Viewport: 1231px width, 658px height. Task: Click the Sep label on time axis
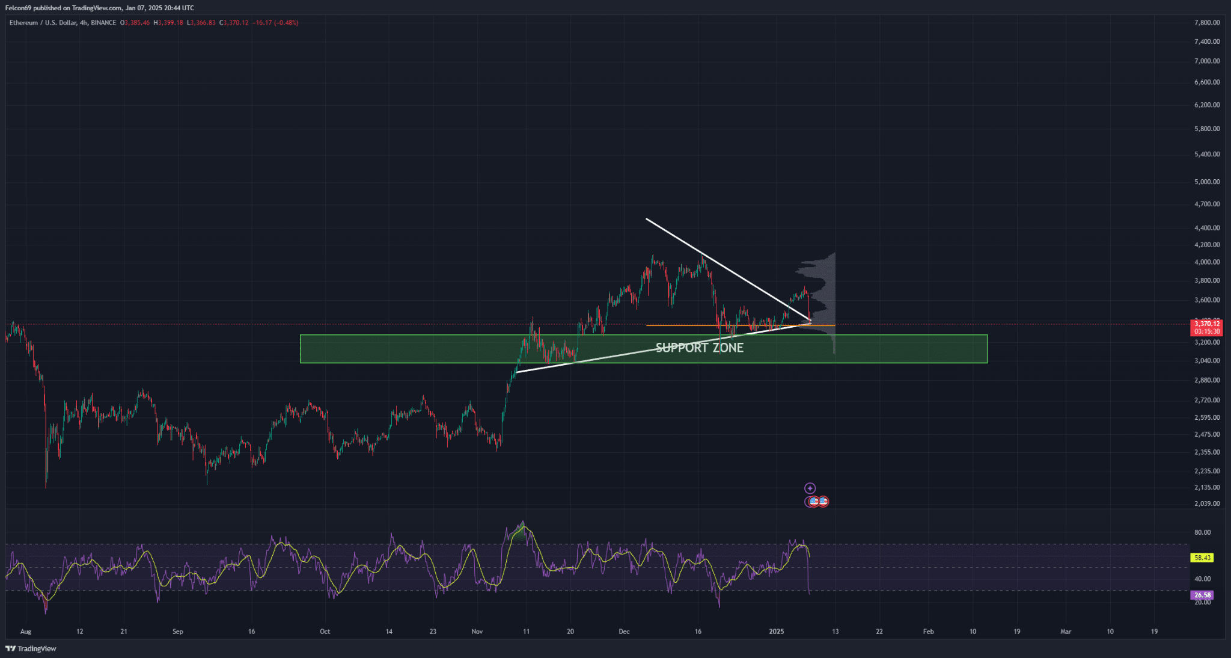click(x=177, y=632)
